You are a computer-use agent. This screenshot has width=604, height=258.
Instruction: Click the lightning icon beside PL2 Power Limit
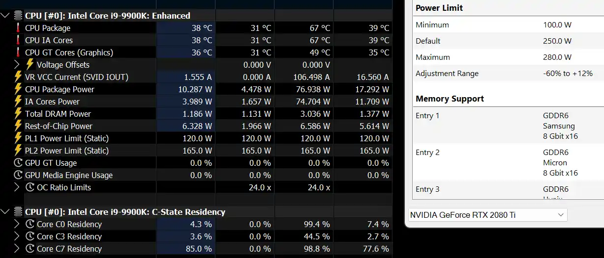[x=18, y=151]
